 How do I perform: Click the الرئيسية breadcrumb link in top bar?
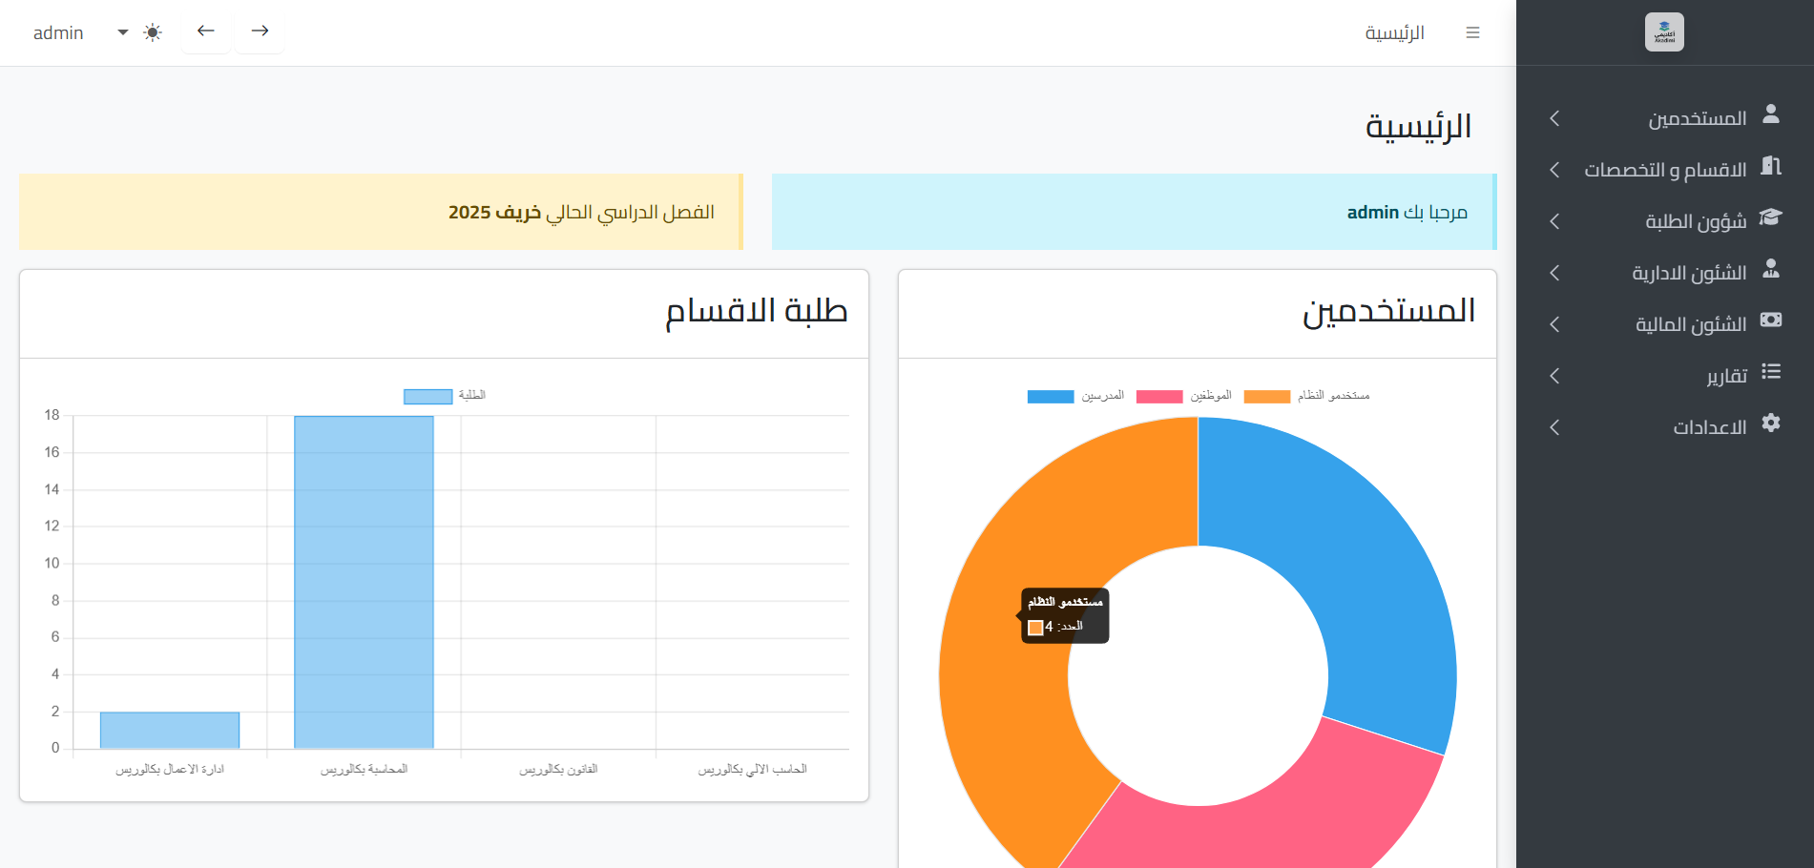1394,32
